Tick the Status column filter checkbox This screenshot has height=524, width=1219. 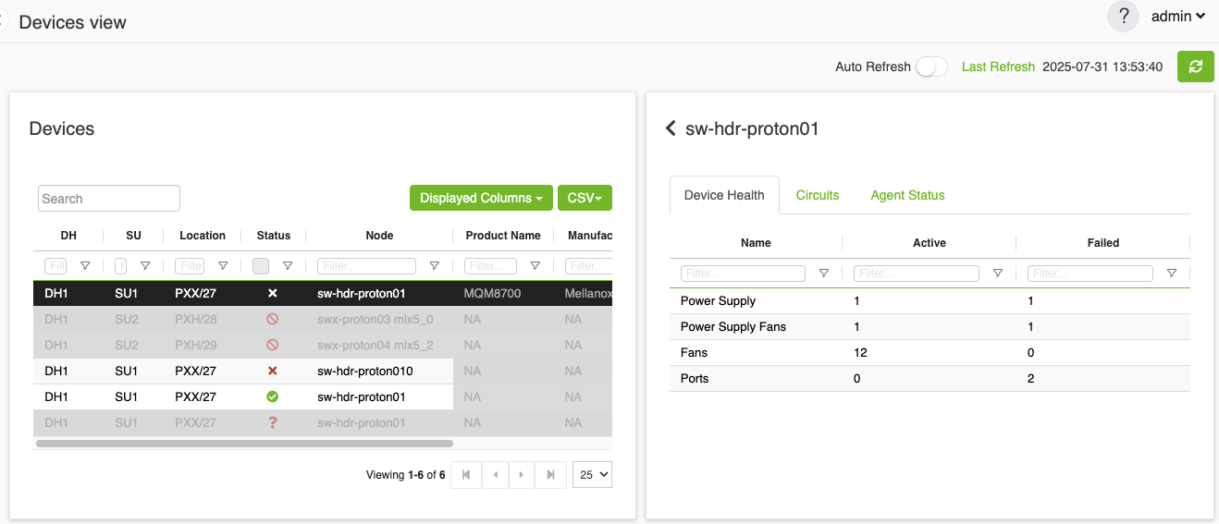[261, 266]
